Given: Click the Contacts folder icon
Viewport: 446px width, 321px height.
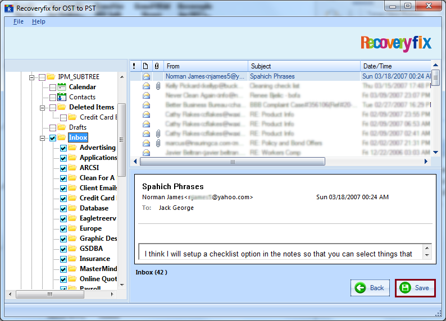Looking at the screenshot, I should click(x=62, y=97).
